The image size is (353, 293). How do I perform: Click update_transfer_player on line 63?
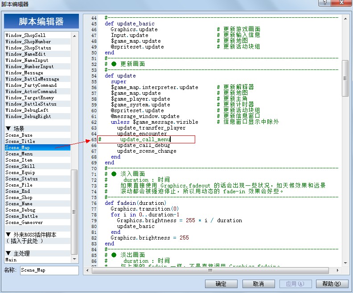[151, 128]
